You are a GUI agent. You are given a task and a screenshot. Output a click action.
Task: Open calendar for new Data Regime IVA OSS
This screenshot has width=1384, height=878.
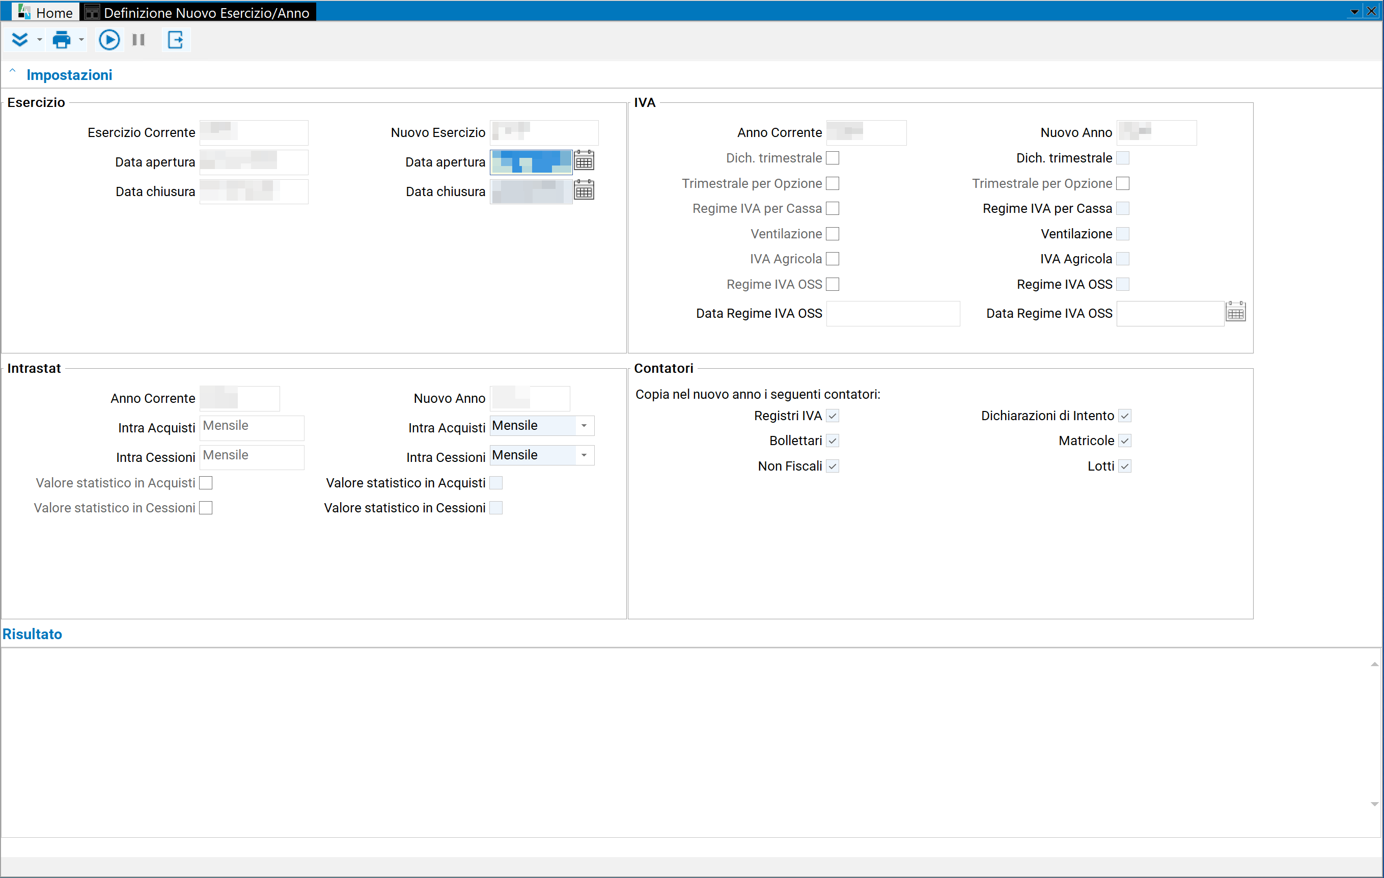click(1236, 312)
